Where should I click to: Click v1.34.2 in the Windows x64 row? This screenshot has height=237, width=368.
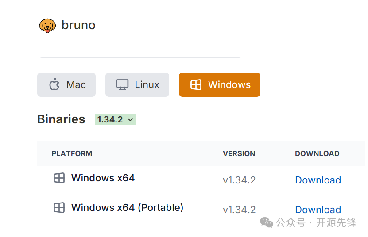tap(239, 180)
